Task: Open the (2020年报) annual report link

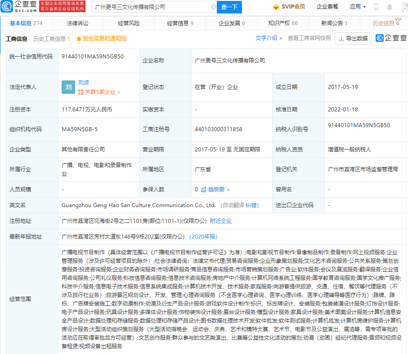Action: pyautogui.click(x=203, y=237)
